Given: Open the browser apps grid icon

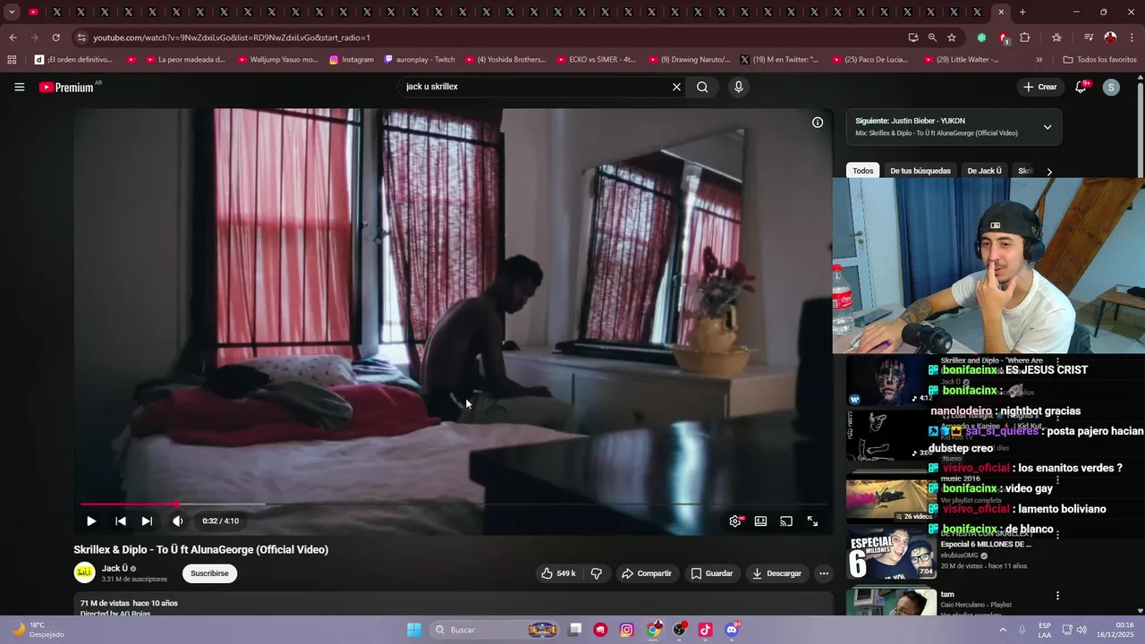Looking at the screenshot, I should (12, 60).
